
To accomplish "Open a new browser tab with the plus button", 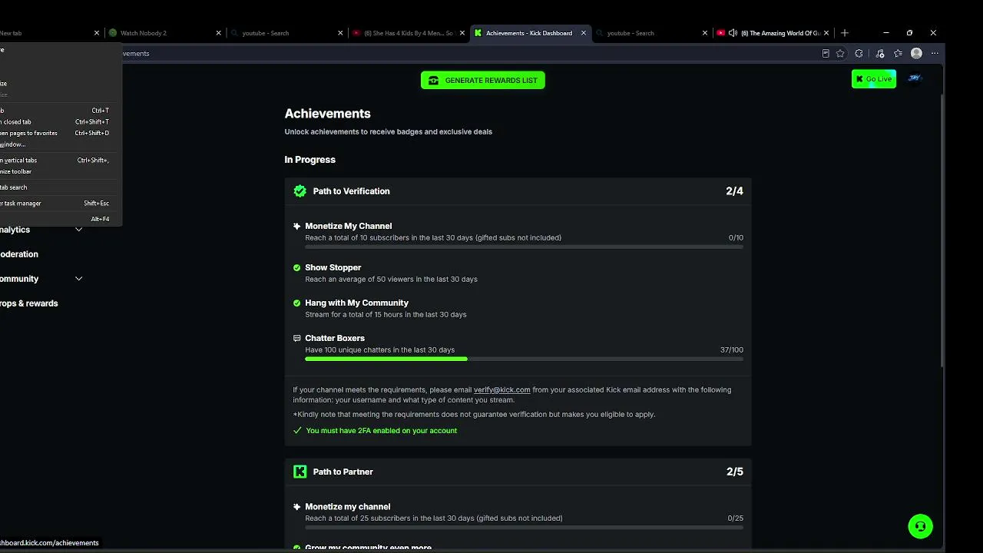I will pyautogui.click(x=845, y=33).
